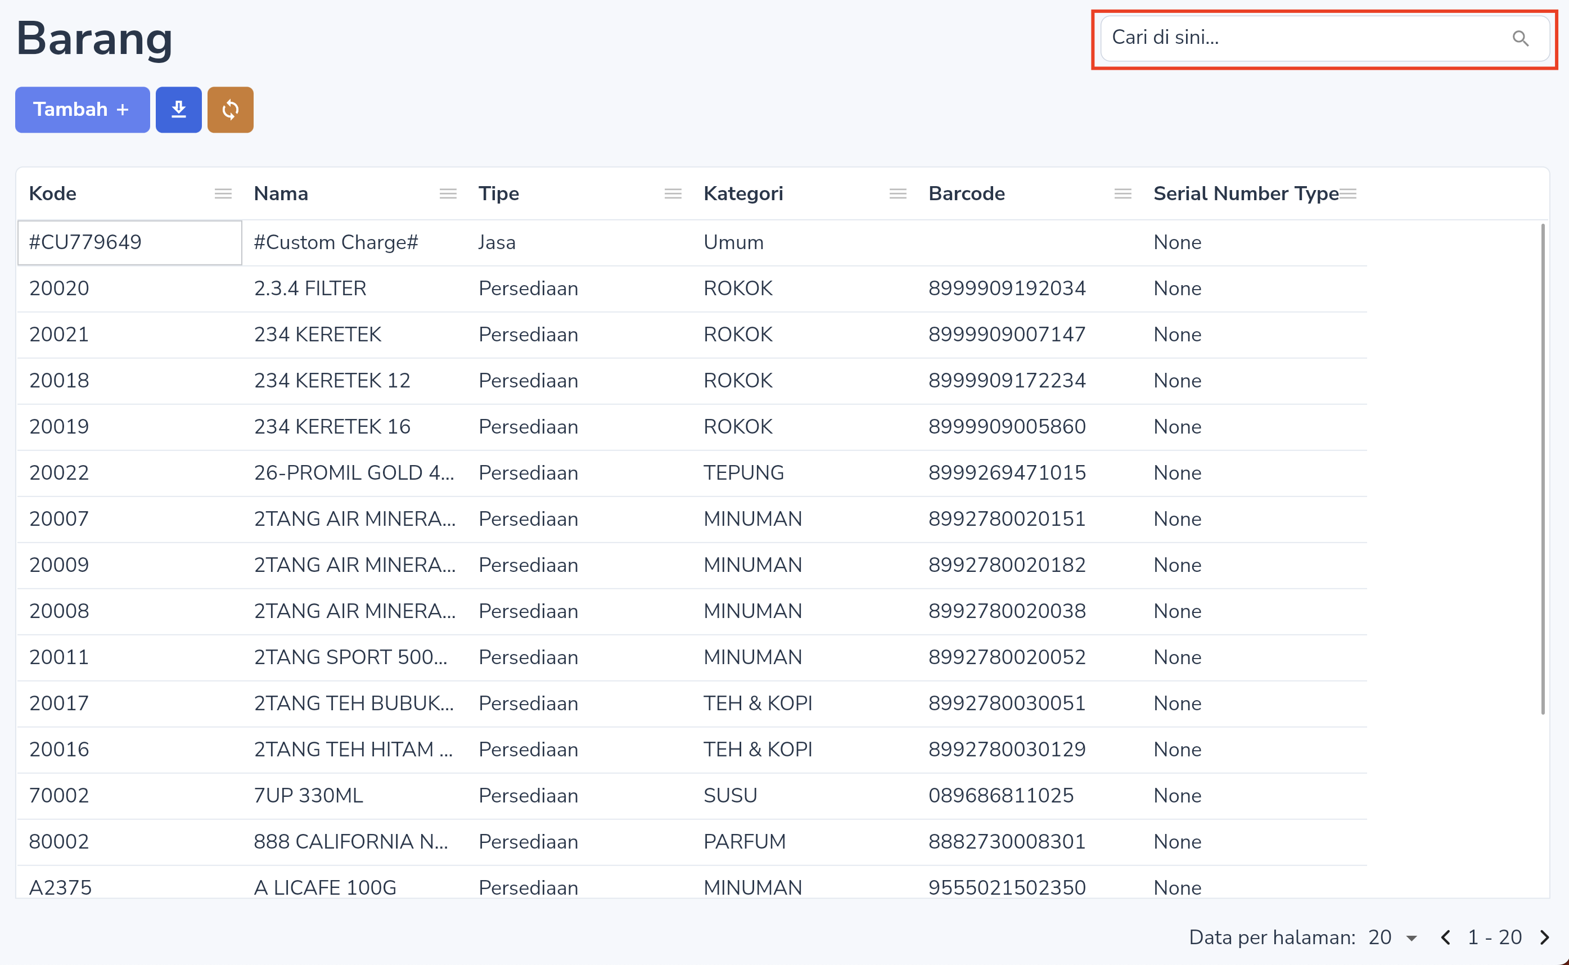Select the 2TANG TEH HITAM item
This screenshot has height=965, width=1569.
353,749
